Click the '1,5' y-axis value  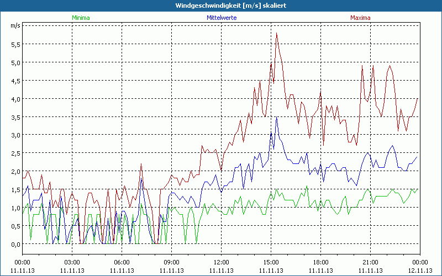tap(15, 190)
